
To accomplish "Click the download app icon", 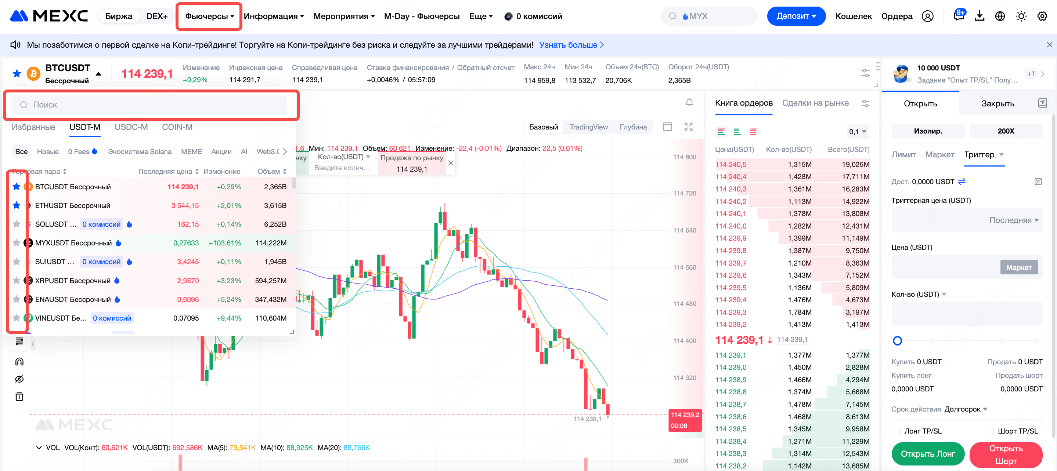I will pyautogui.click(x=979, y=16).
